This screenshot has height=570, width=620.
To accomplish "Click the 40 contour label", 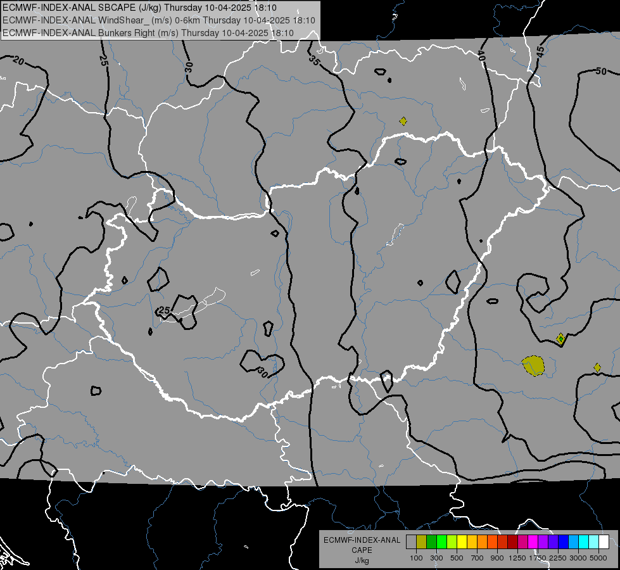I will 481,55.
